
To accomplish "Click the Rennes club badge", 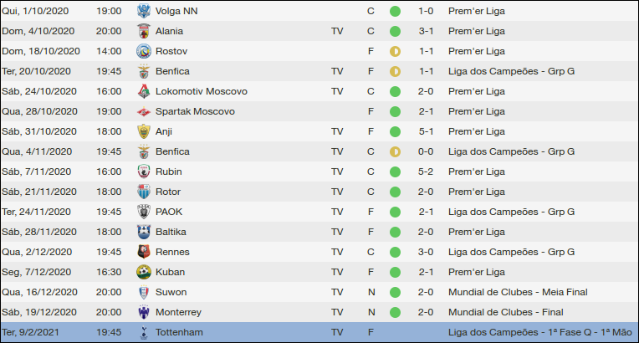I will (x=144, y=252).
